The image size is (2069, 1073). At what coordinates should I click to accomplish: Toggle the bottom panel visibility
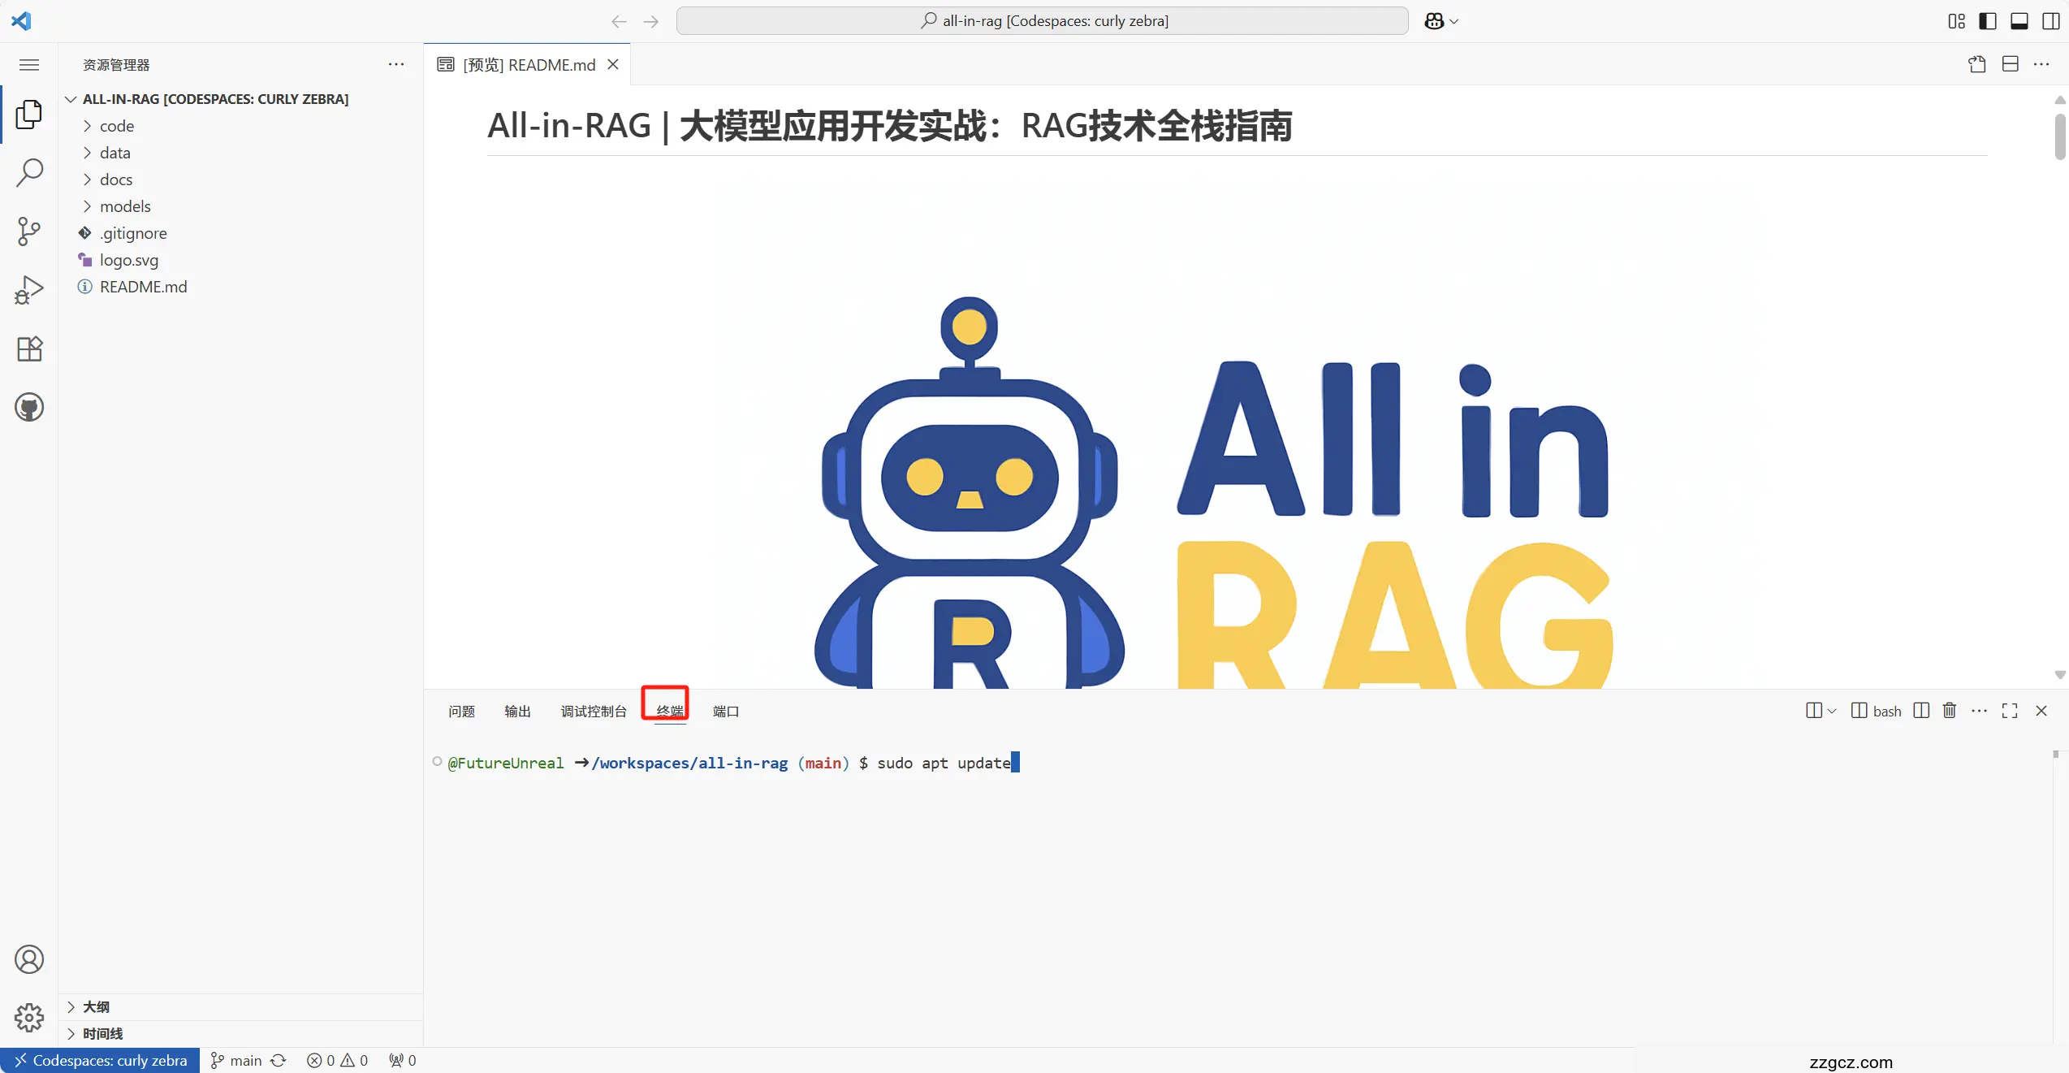pos(2019,21)
